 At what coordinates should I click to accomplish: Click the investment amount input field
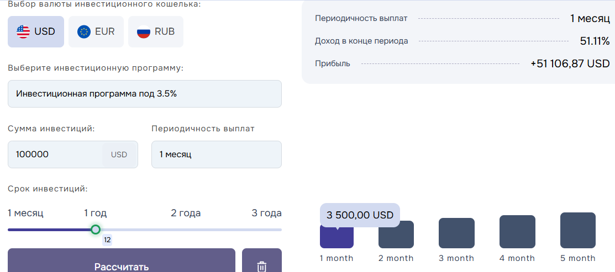[55, 154]
